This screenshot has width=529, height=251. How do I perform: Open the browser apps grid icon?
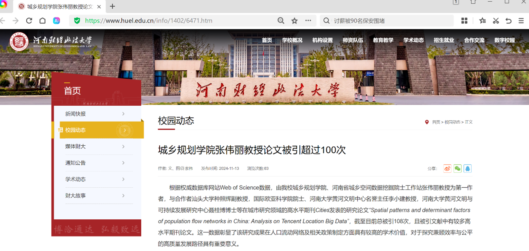tap(464, 21)
